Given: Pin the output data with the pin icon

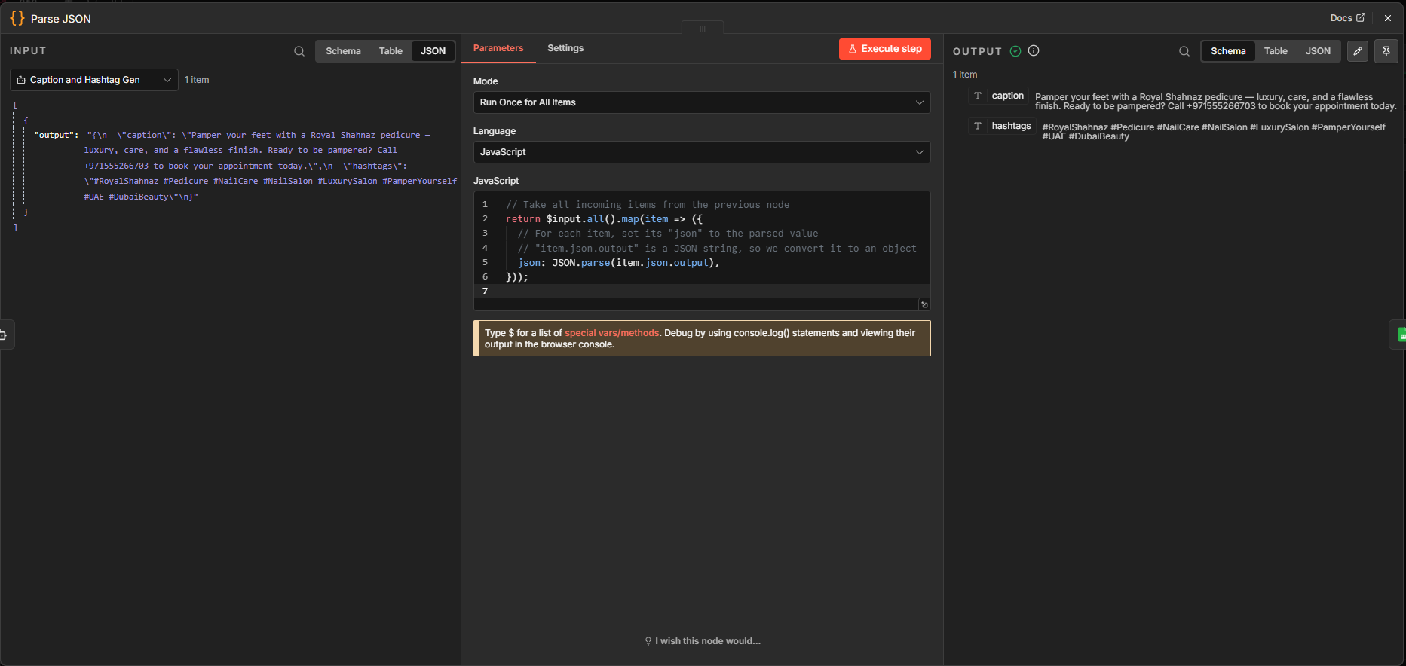Looking at the screenshot, I should pos(1386,51).
